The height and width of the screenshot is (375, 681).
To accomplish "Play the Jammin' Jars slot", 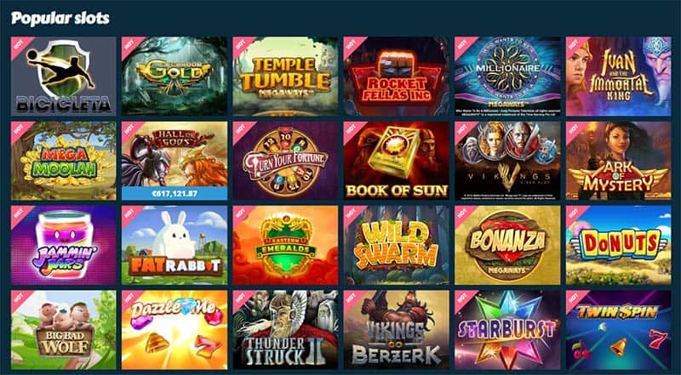I will pyautogui.click(x=63, y=245).
